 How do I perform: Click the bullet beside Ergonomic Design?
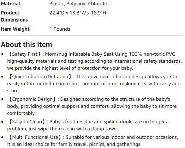click(x=2, y=99)
